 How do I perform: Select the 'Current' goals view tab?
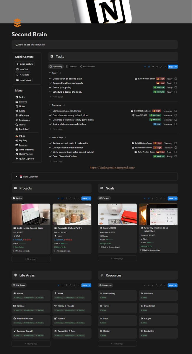point(104,198)
